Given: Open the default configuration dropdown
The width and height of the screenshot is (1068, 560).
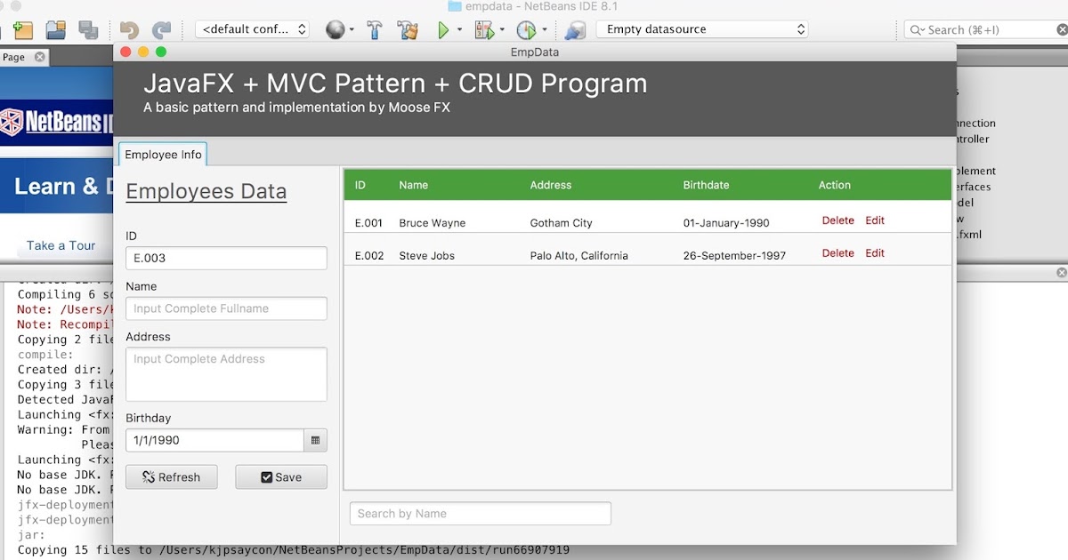Looking at the screenshot, I should (252, 28).
